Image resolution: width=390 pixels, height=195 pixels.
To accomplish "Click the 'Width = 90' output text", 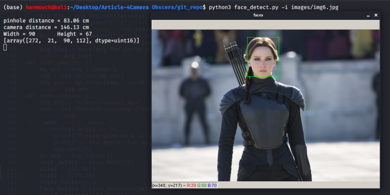I will click(19, 34).
